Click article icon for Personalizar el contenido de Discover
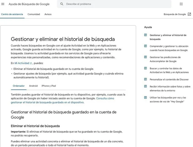 tap(145, 79)
